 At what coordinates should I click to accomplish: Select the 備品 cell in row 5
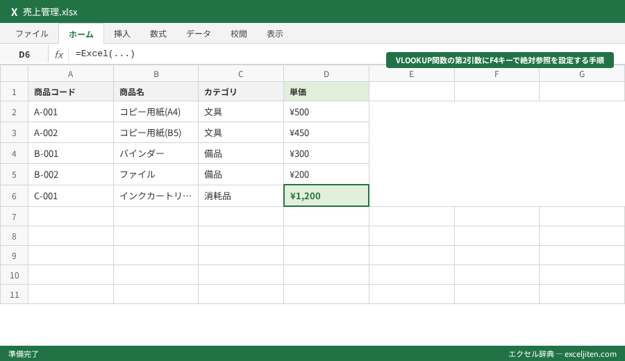241,174
